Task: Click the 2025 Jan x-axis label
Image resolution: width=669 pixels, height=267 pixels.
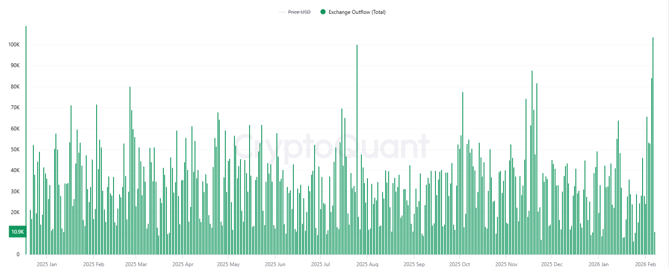Action: click(x=47, y=264)
